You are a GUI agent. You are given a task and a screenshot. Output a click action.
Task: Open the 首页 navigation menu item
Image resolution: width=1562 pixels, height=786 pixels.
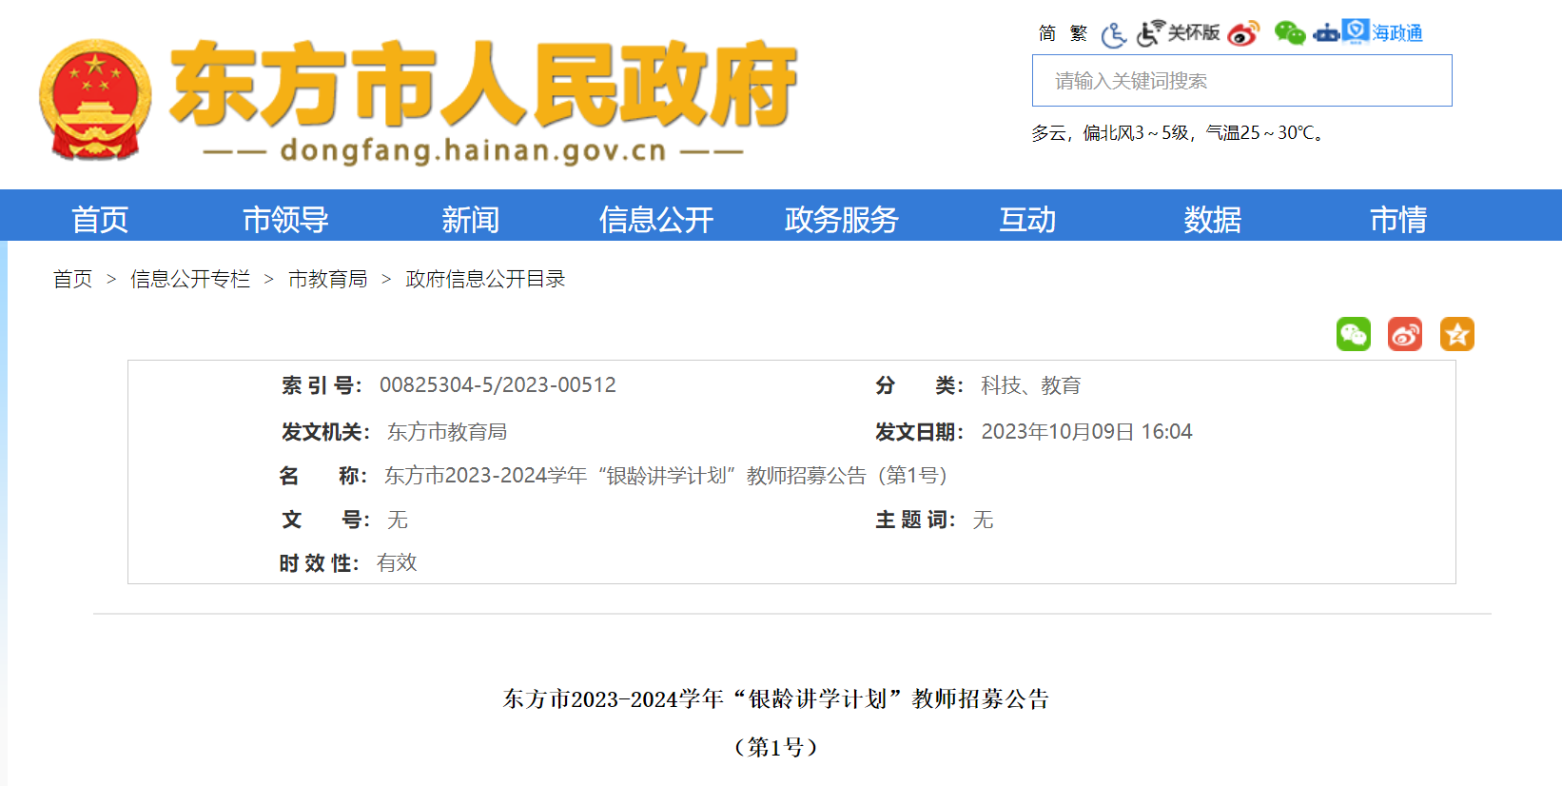[100, 220]
